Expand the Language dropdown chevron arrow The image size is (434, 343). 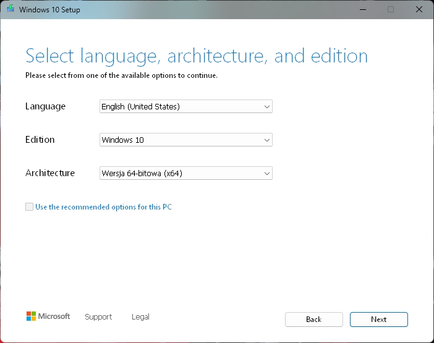coord(267,107)
